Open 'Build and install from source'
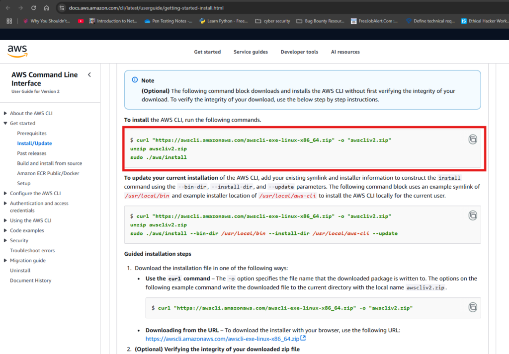Viewport: 509px width, 354px height. 50,163
